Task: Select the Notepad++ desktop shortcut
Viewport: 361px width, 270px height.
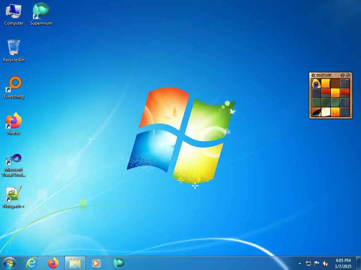Action: click(x=14, y=197)
